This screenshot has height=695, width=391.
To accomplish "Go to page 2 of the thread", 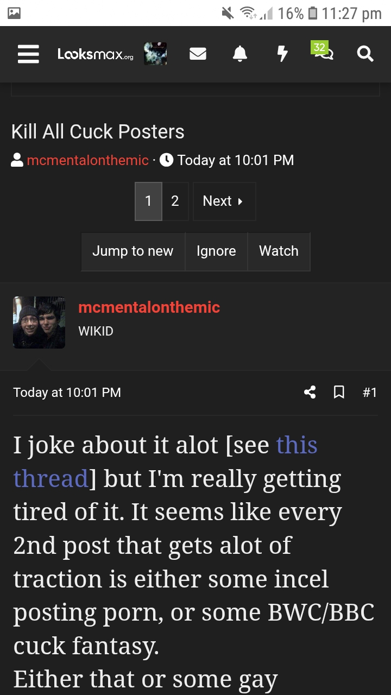I will (175, 201).
